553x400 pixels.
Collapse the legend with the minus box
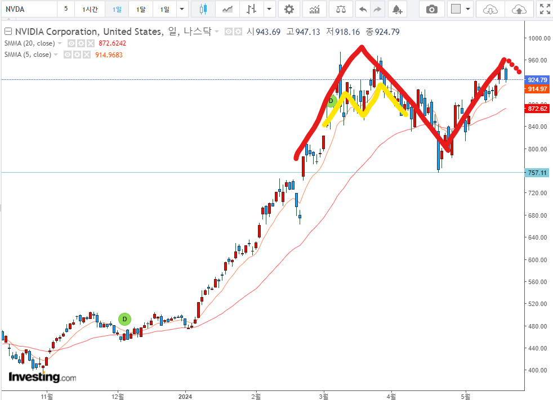[x=8, y=32]
